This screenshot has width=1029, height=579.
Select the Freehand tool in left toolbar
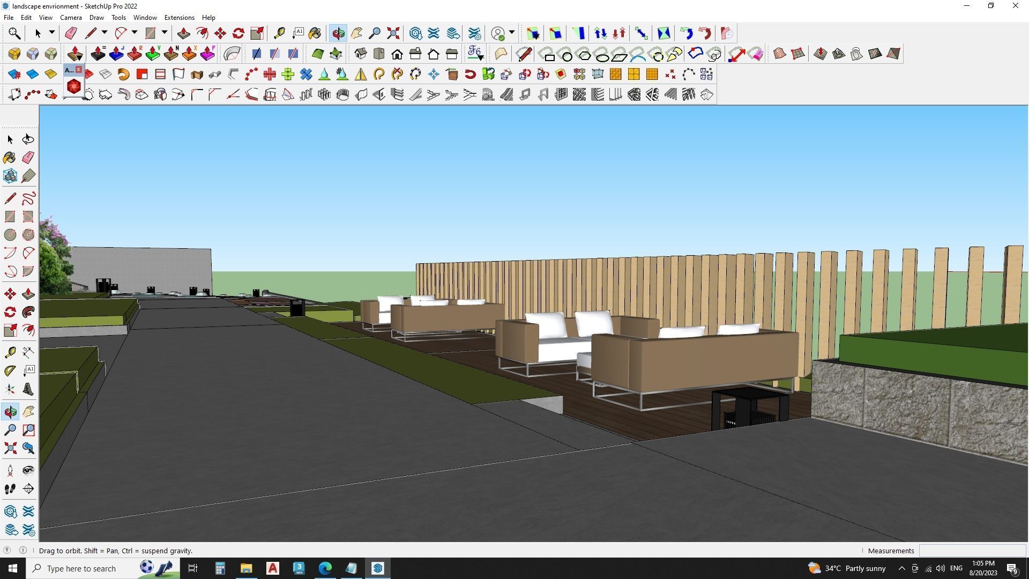(x=28, y=198)
